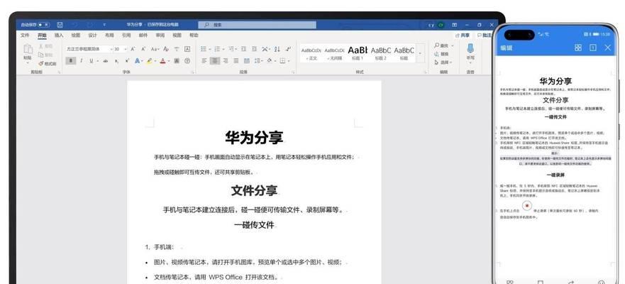Click the enclosed character icon
This screenshot has height=284, width=625.
coord(187,61)
